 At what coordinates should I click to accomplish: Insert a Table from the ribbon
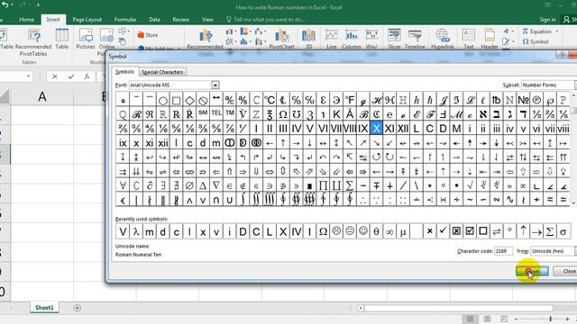point(62,39)
